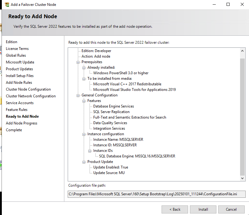Collapse the Prerequisites tree node
The height and width of the screenshot is (215, 249).
click(78, 62)
